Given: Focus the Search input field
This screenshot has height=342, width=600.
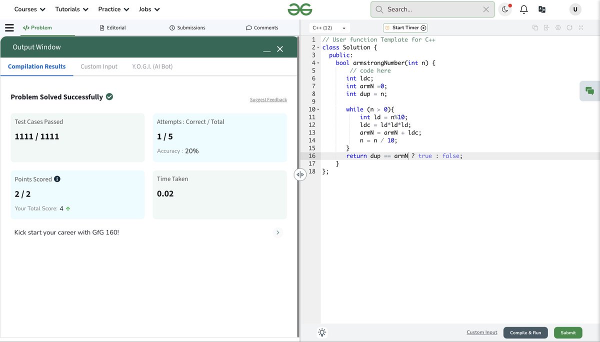Looking at the screenshot, I should pyautogui.click(x=432, y=9).
